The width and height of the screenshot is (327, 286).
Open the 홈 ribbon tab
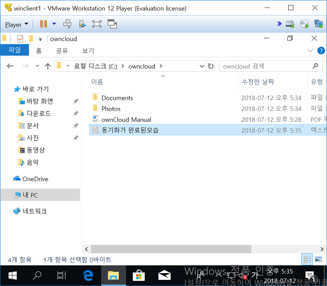39,51
